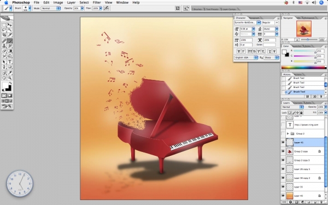Switch to the Paragraph tab

click(x=254, y=18)
